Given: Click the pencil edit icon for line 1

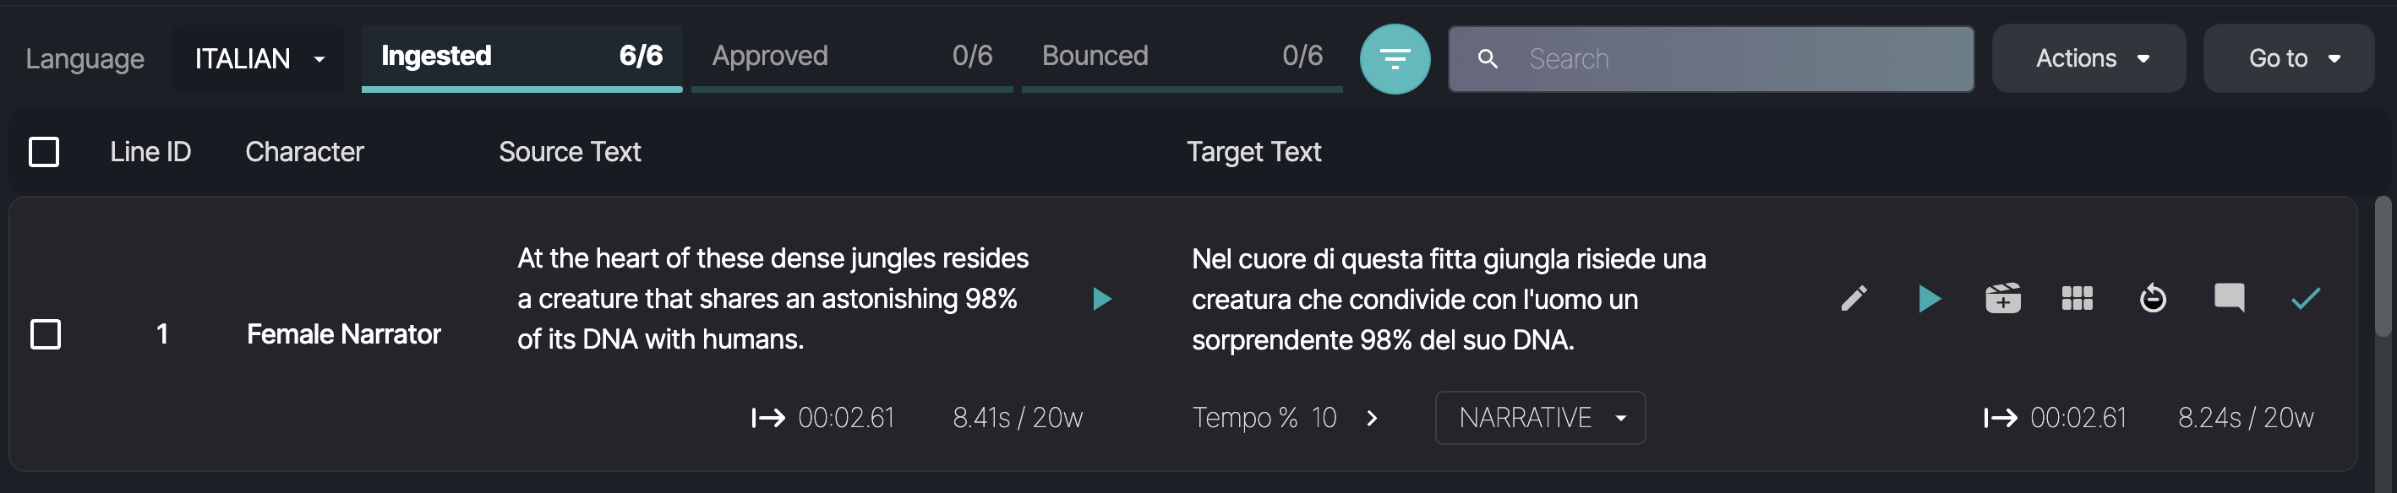Looking at the screenshot, I should (1854, 299).
